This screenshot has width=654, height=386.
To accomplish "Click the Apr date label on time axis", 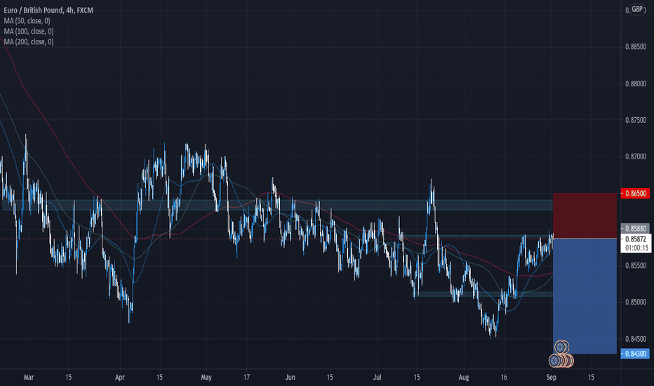I will tap(120, 378).
